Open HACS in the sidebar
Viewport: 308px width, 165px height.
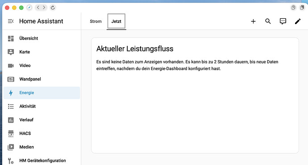click(42, 133)
